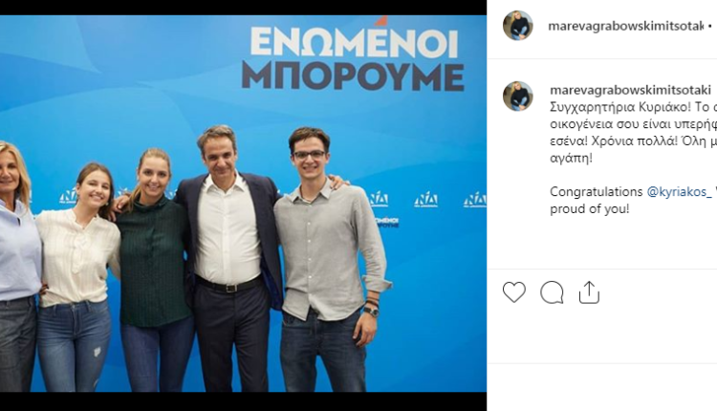
Task: Click the orange accent mark above ΕΝΩΜΕΝΟΙ
Action: pos(381,21)
